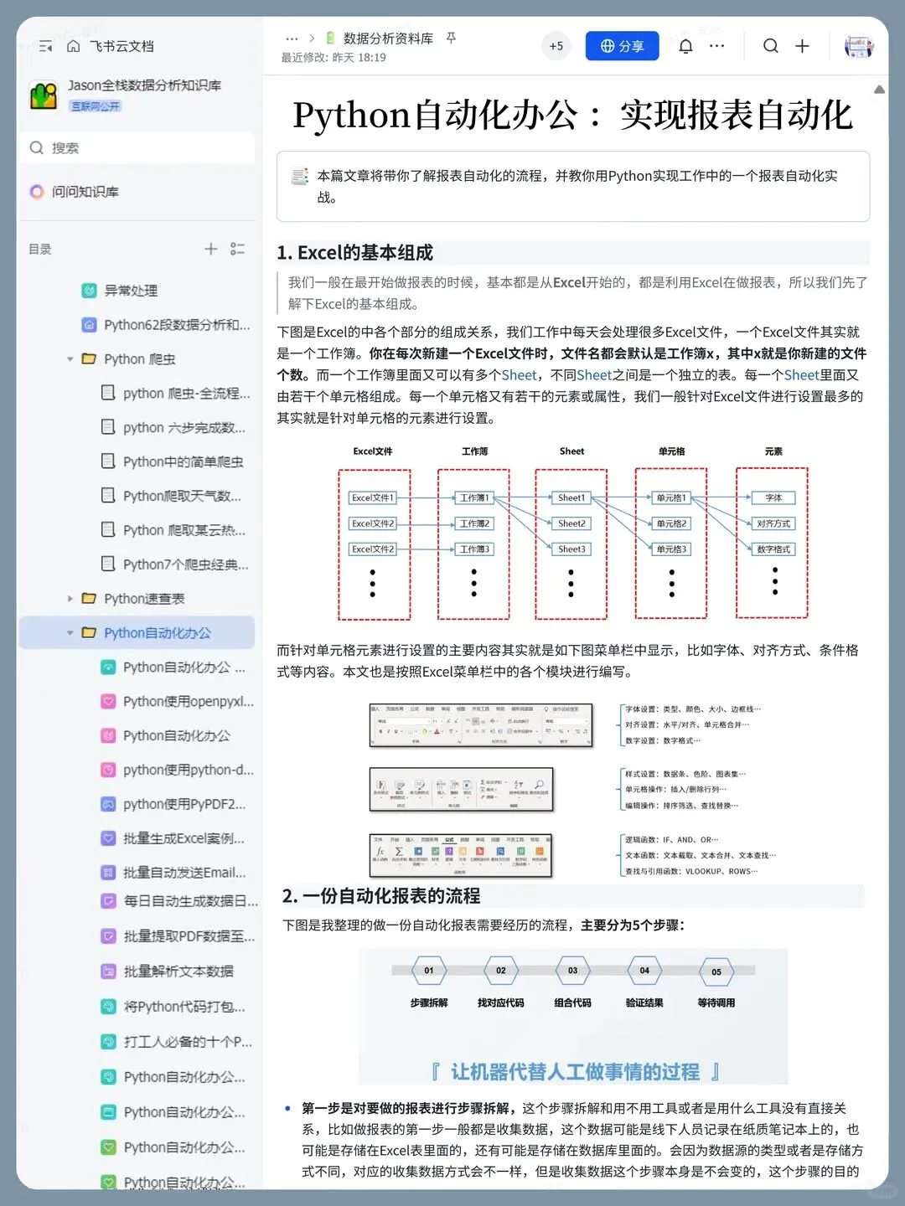Open the Excel structure diagram image
Image resolution: width=905 pixels, height=1206 pixels.
click(573, 533)
